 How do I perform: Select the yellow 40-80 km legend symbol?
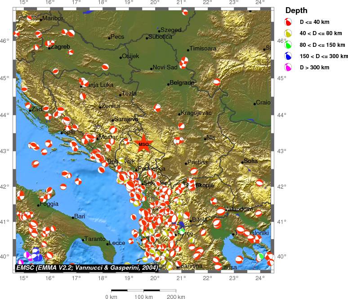[x=288, y=33]
